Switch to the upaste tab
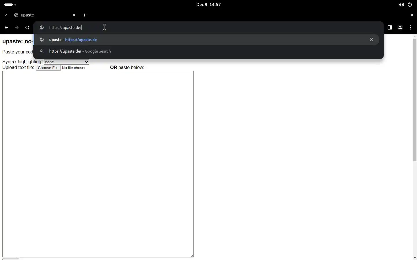417x260 pixels. click(x=45, y=15)
